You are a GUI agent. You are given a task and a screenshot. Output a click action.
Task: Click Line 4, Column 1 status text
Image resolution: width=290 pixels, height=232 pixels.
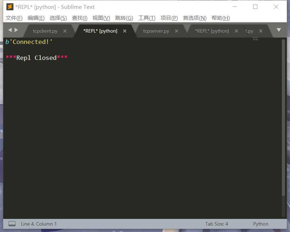click(39, 224)
